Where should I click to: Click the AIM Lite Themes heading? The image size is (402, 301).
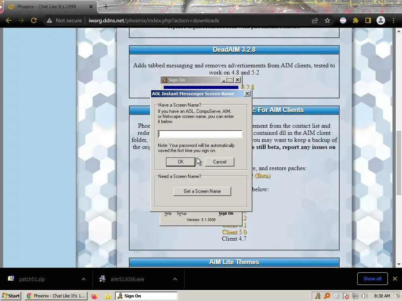(x=234, y=262)
